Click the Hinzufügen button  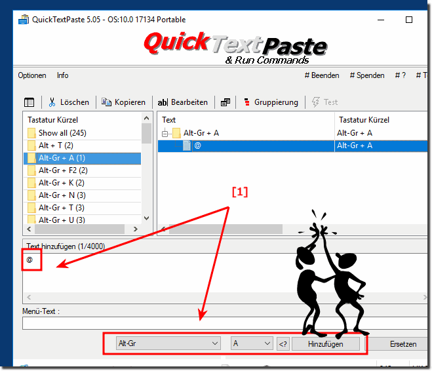tap(326, 344)
